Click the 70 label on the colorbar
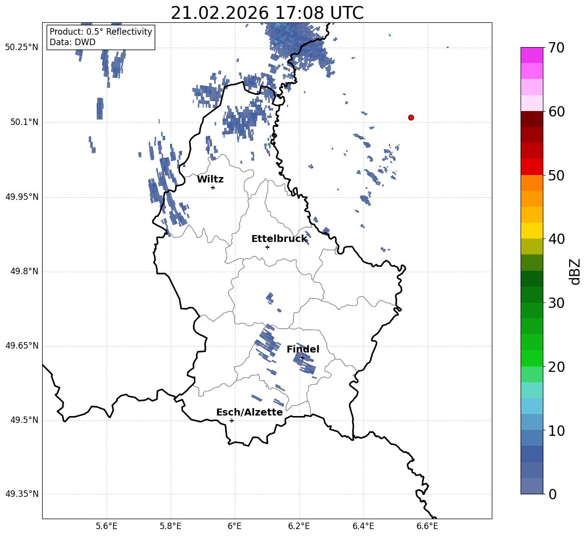Screen dimensions: 587x536 click(x=556, y=48)
